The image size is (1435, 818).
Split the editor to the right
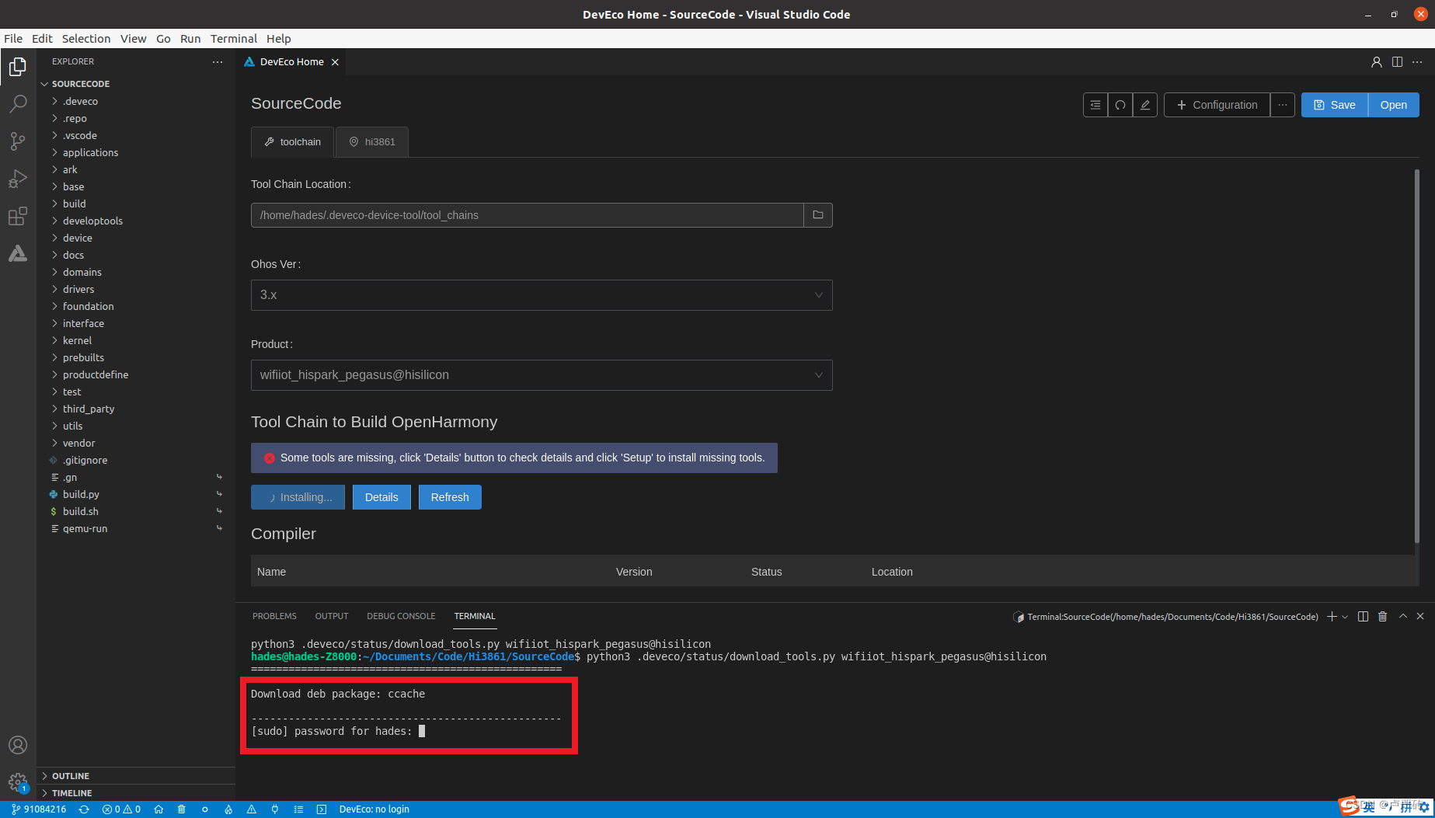pyautogui.click(x=1398, y=62)
